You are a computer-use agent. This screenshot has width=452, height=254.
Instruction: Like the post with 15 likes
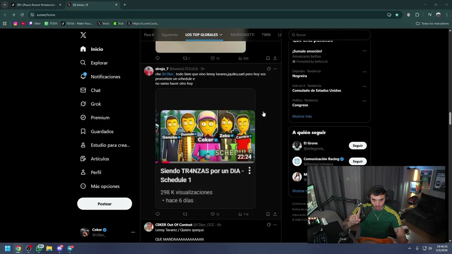coord(215,58)
